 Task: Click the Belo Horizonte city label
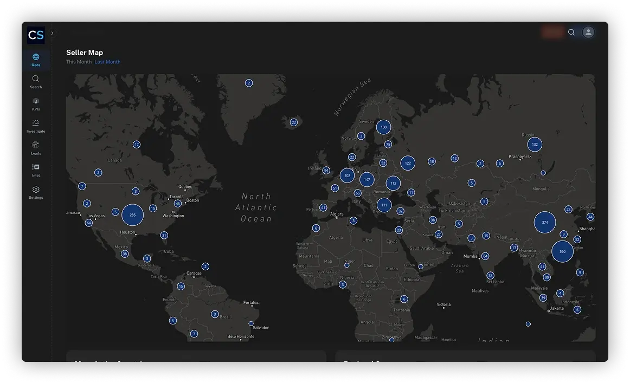(241, 337)
